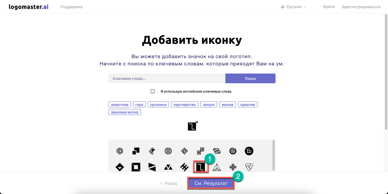The image size is (388, 194).
Task: Choose the two linked outlined squares icon
Action: (201, 151)
